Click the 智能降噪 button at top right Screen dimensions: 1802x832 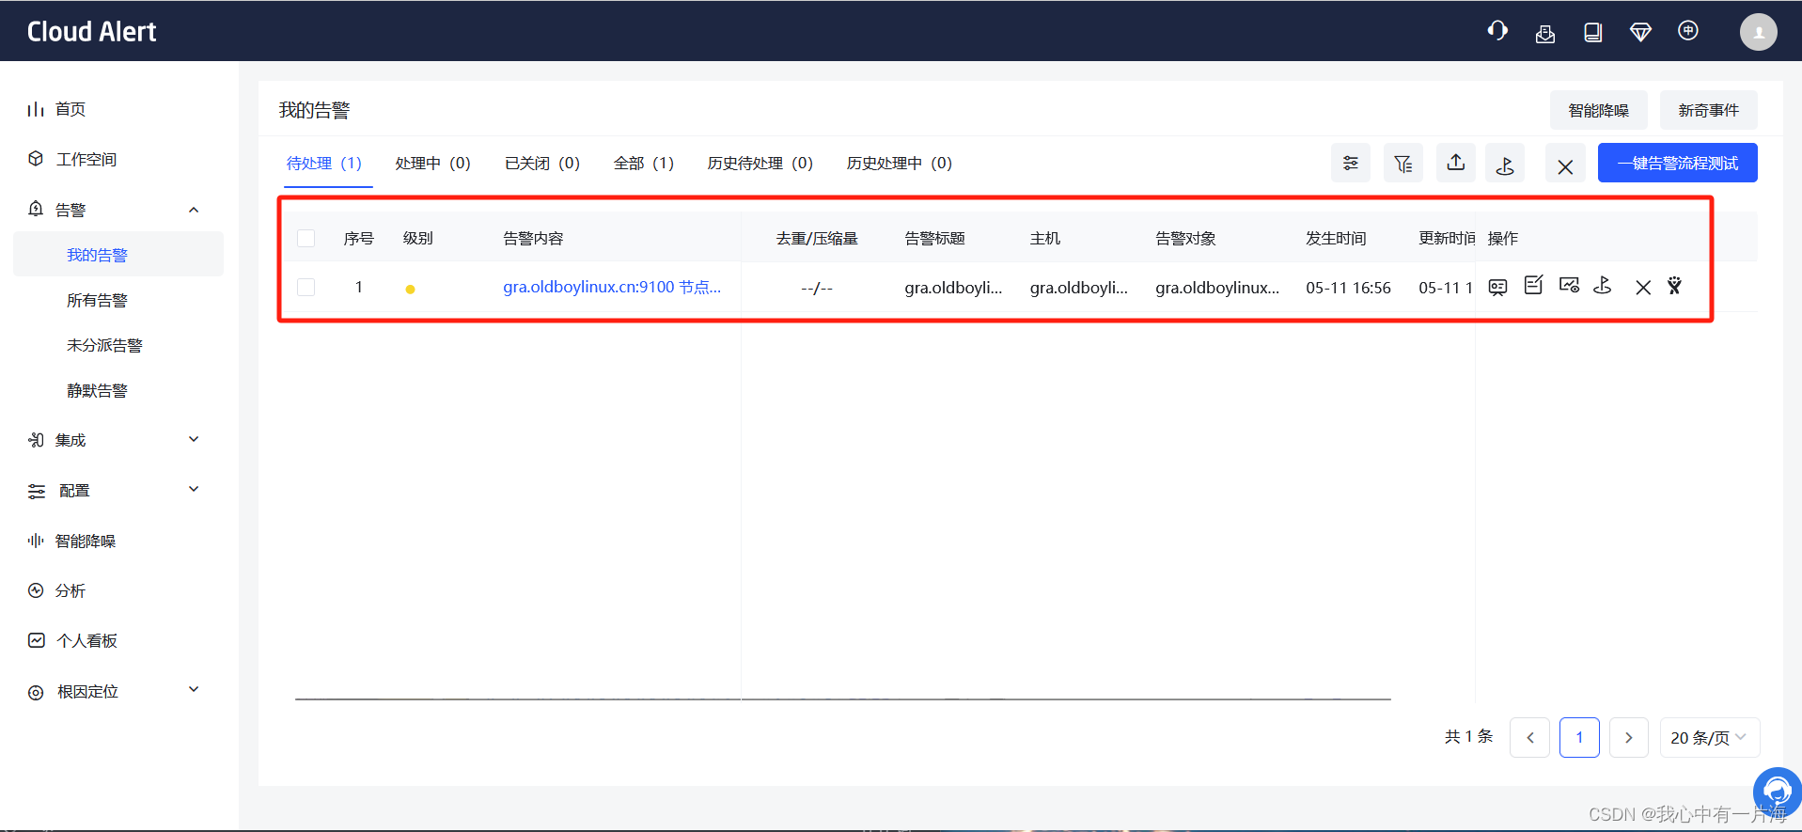click(1599, 111)
